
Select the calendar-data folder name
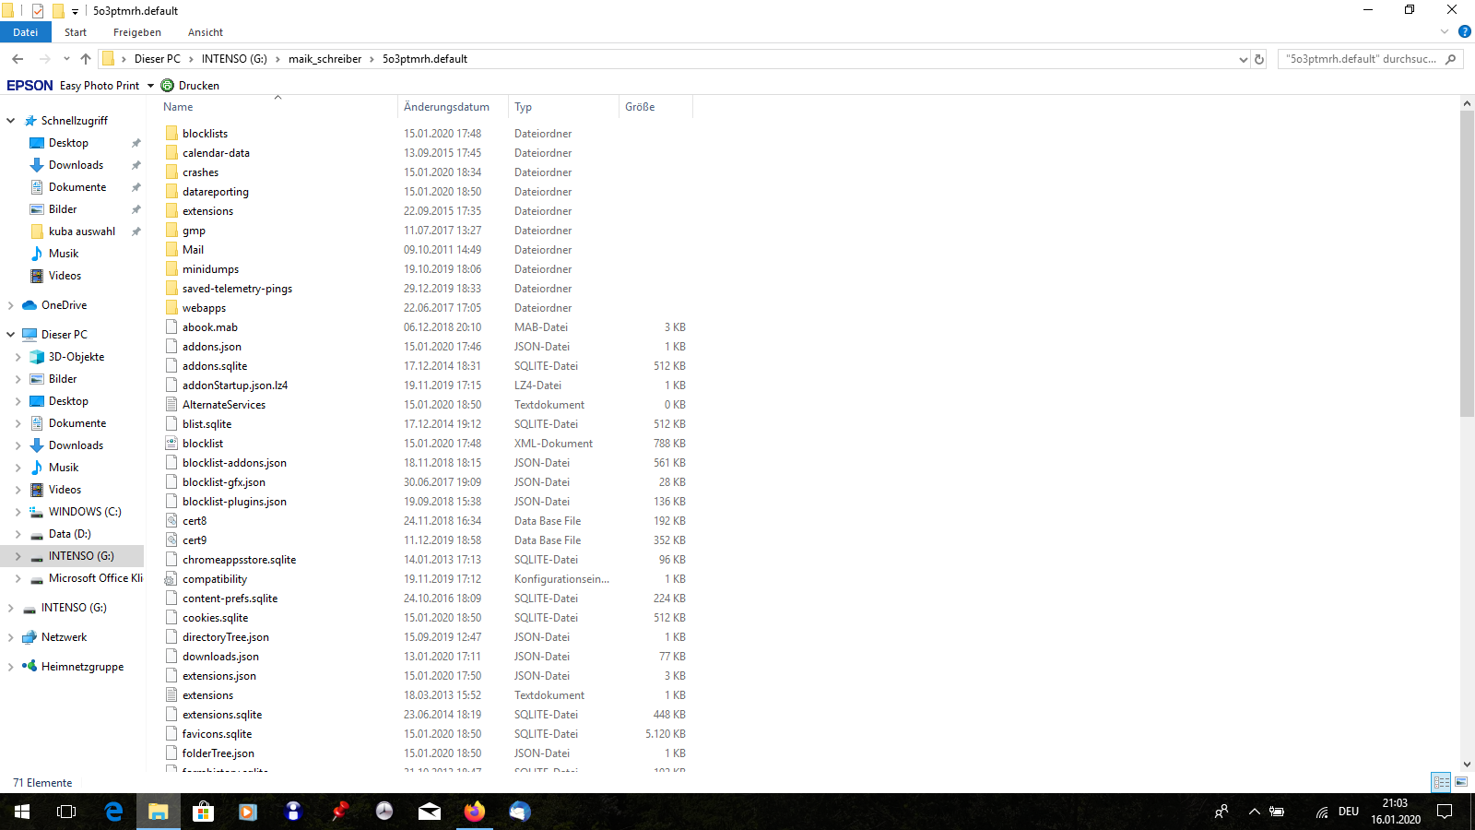click(x=216, y=153)
